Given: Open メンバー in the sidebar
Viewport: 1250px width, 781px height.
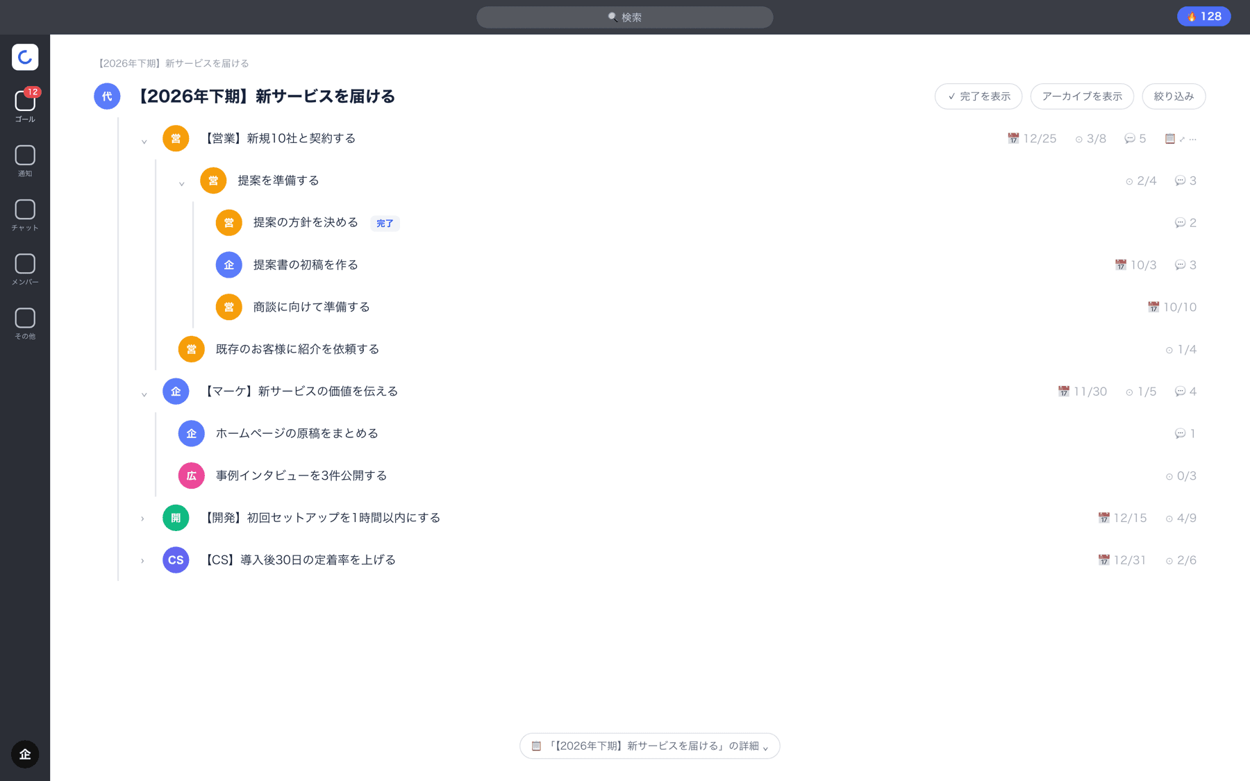Looking at the screenshot, I should (25, 269).
